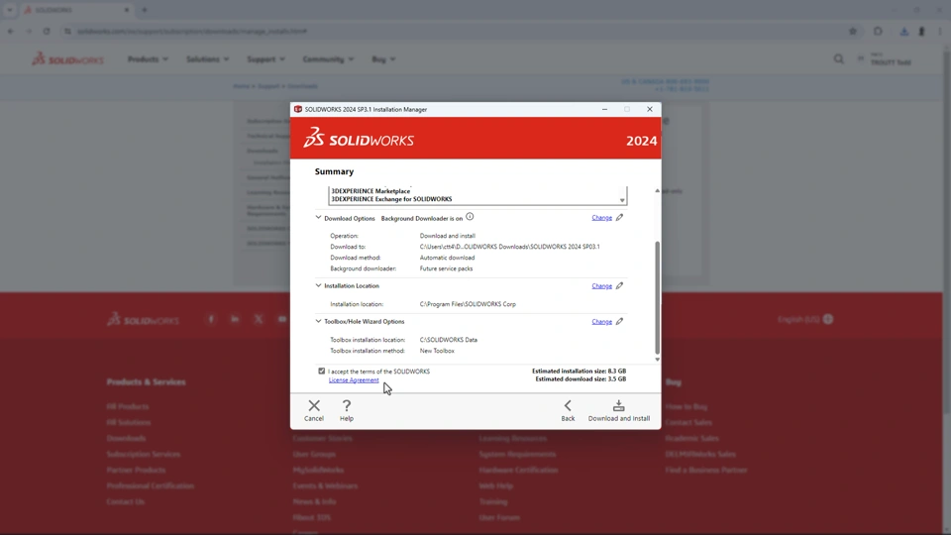
Task: Click C:\SOLIDWORKS Data toolbox location text
Action: [448, 340]
